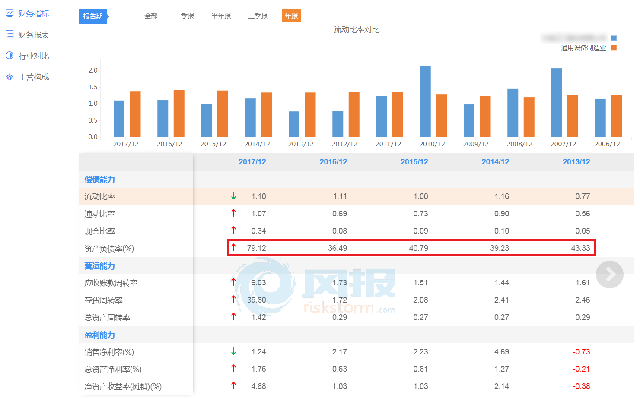Click the 2014/12 column header
Viewport: 640px width, 398px height.
[x=495, y=162]
